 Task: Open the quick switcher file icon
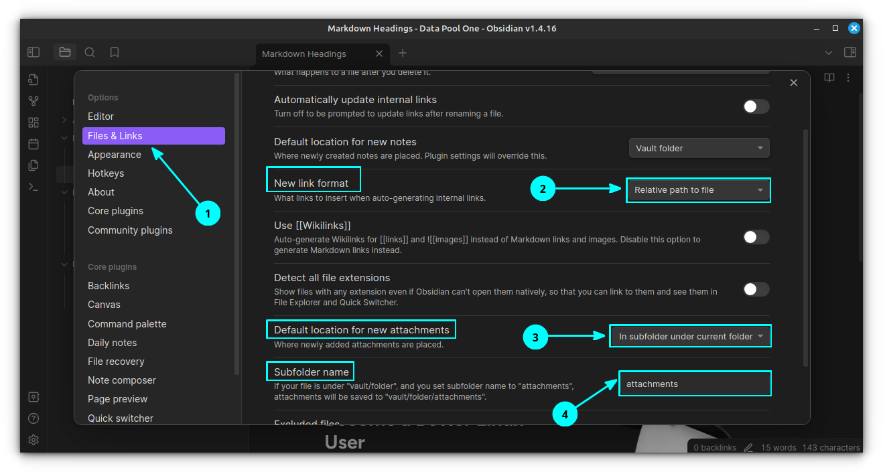(33, 79)
